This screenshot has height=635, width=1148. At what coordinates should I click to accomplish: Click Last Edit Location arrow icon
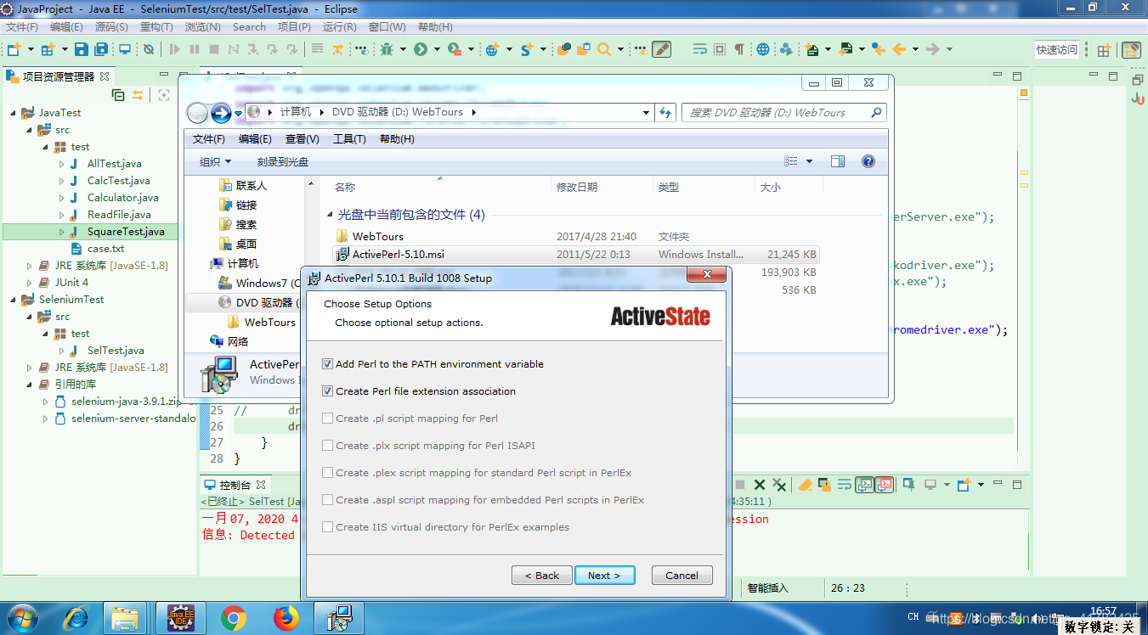[878, 49]
